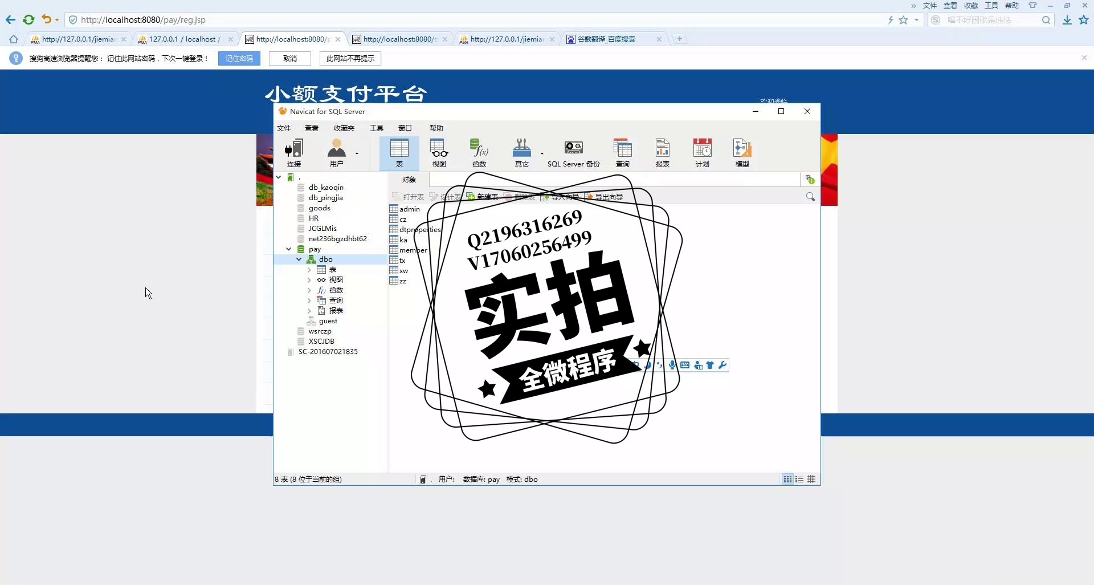Image resolution: width=1094 pixels, height=585 pixels.
Task: Switch to 127.0.0.1 / localhost browser tab
Action: point(185,39)
